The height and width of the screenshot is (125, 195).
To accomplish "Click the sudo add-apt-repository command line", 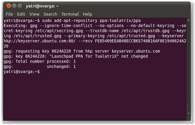I will [72, 20].
